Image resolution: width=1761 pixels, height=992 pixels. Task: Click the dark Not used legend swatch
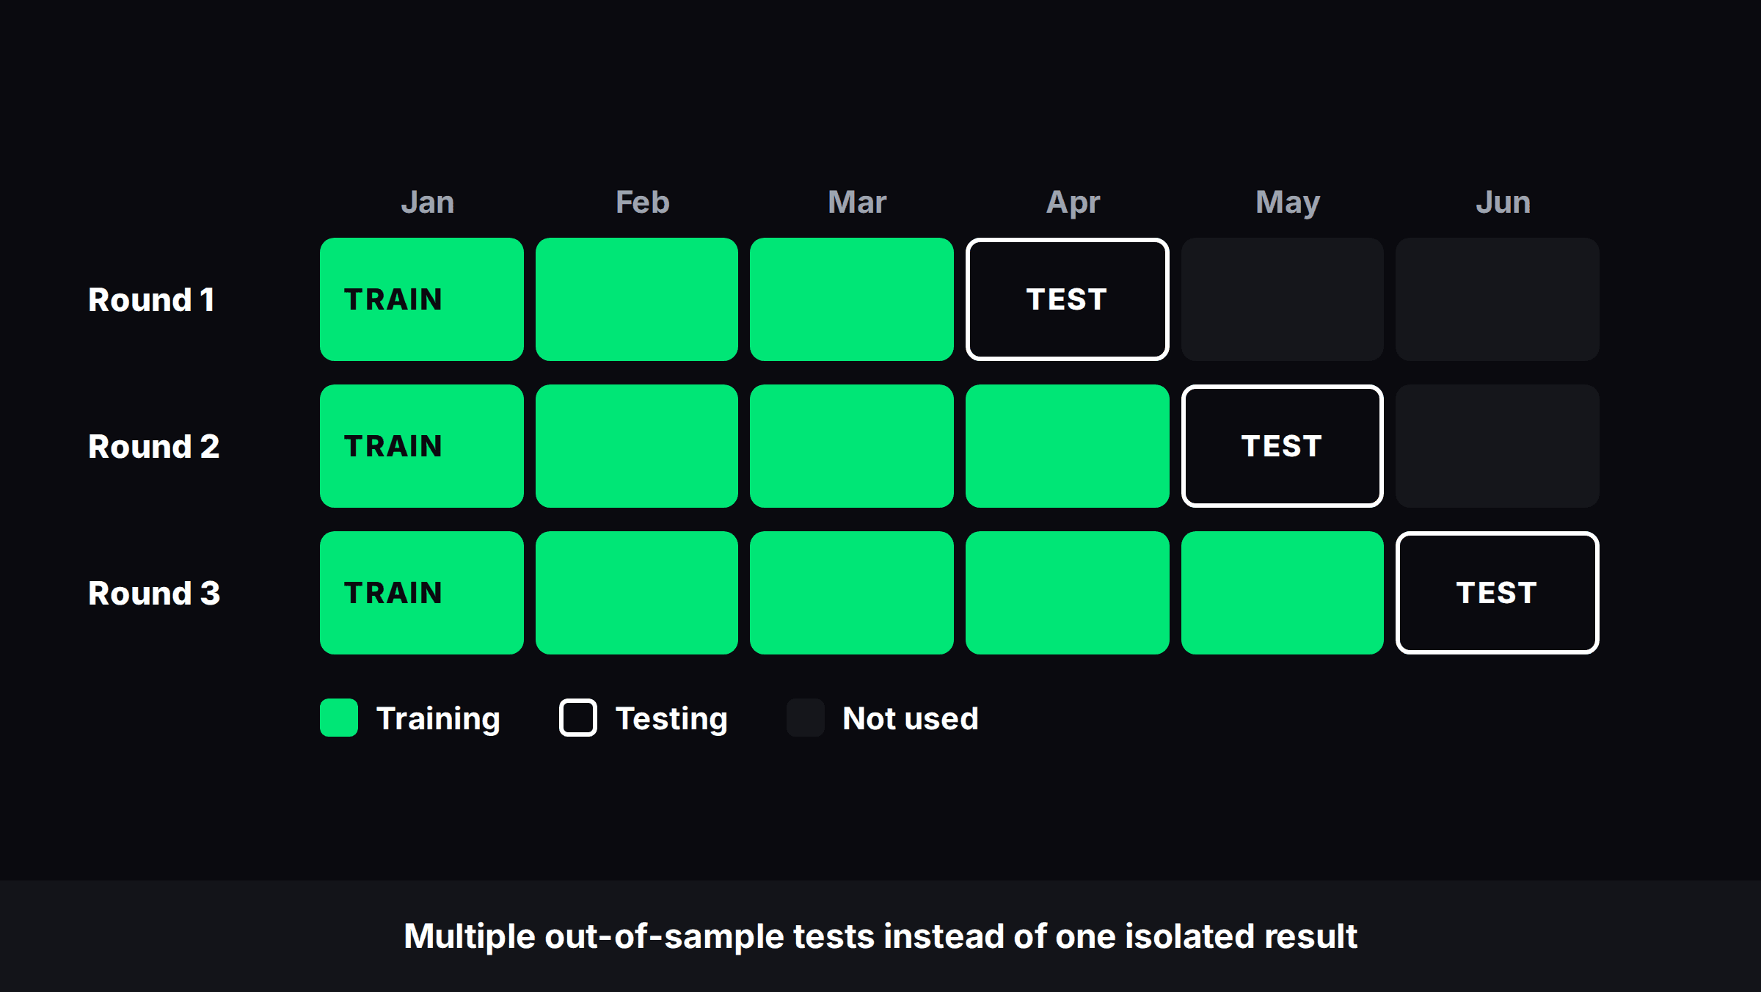806,718
